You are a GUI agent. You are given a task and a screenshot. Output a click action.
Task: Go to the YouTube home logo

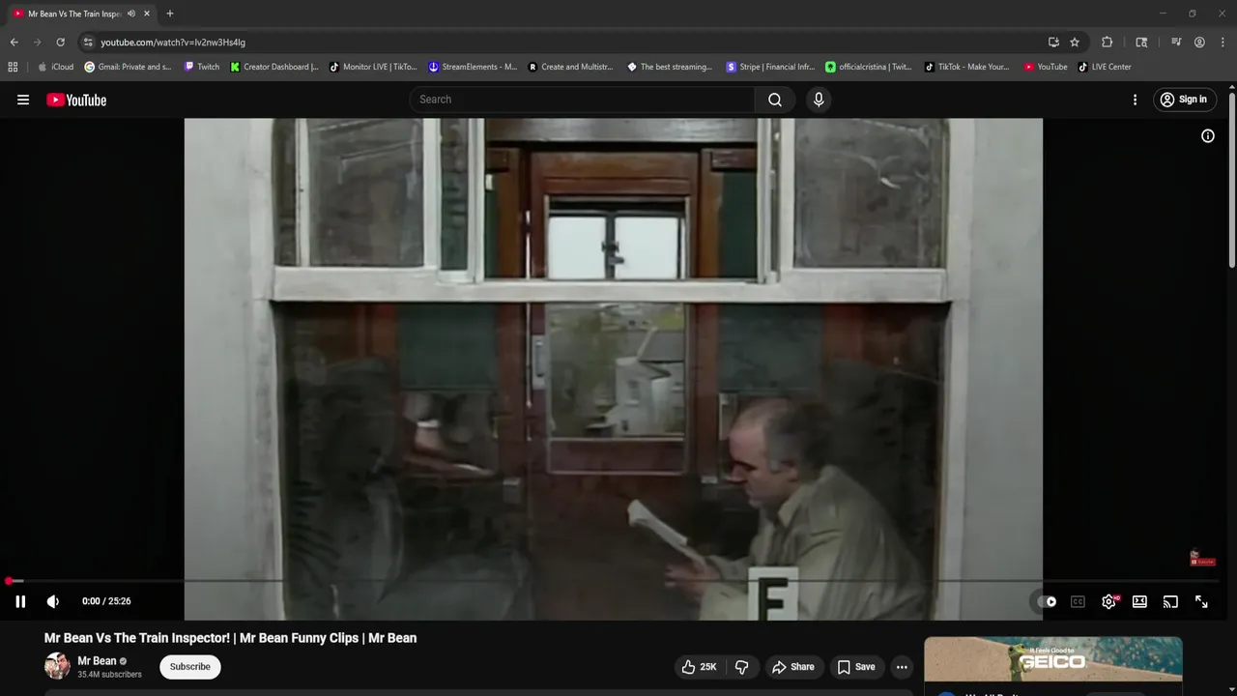[x=76, y=100]
